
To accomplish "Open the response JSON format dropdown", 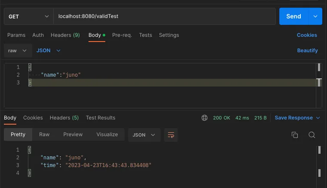I will click(144, 135).
